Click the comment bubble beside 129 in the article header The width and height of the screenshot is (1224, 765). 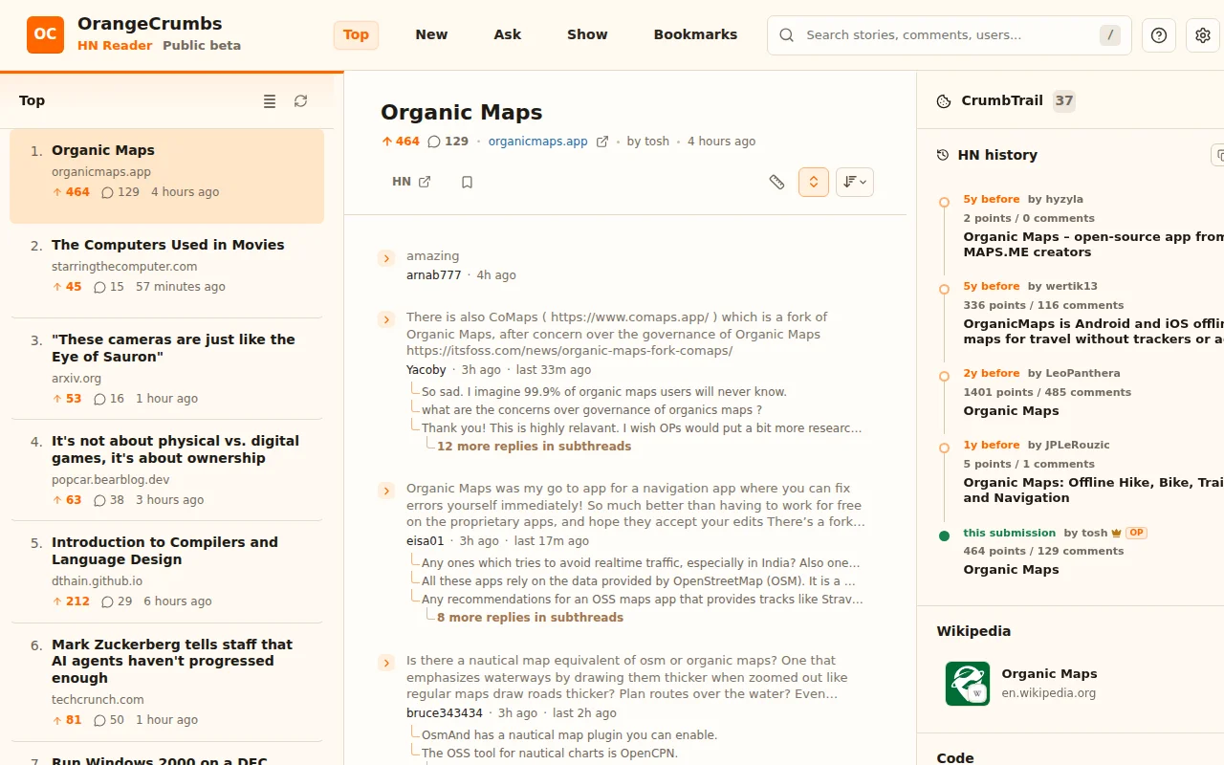[434, 142]
